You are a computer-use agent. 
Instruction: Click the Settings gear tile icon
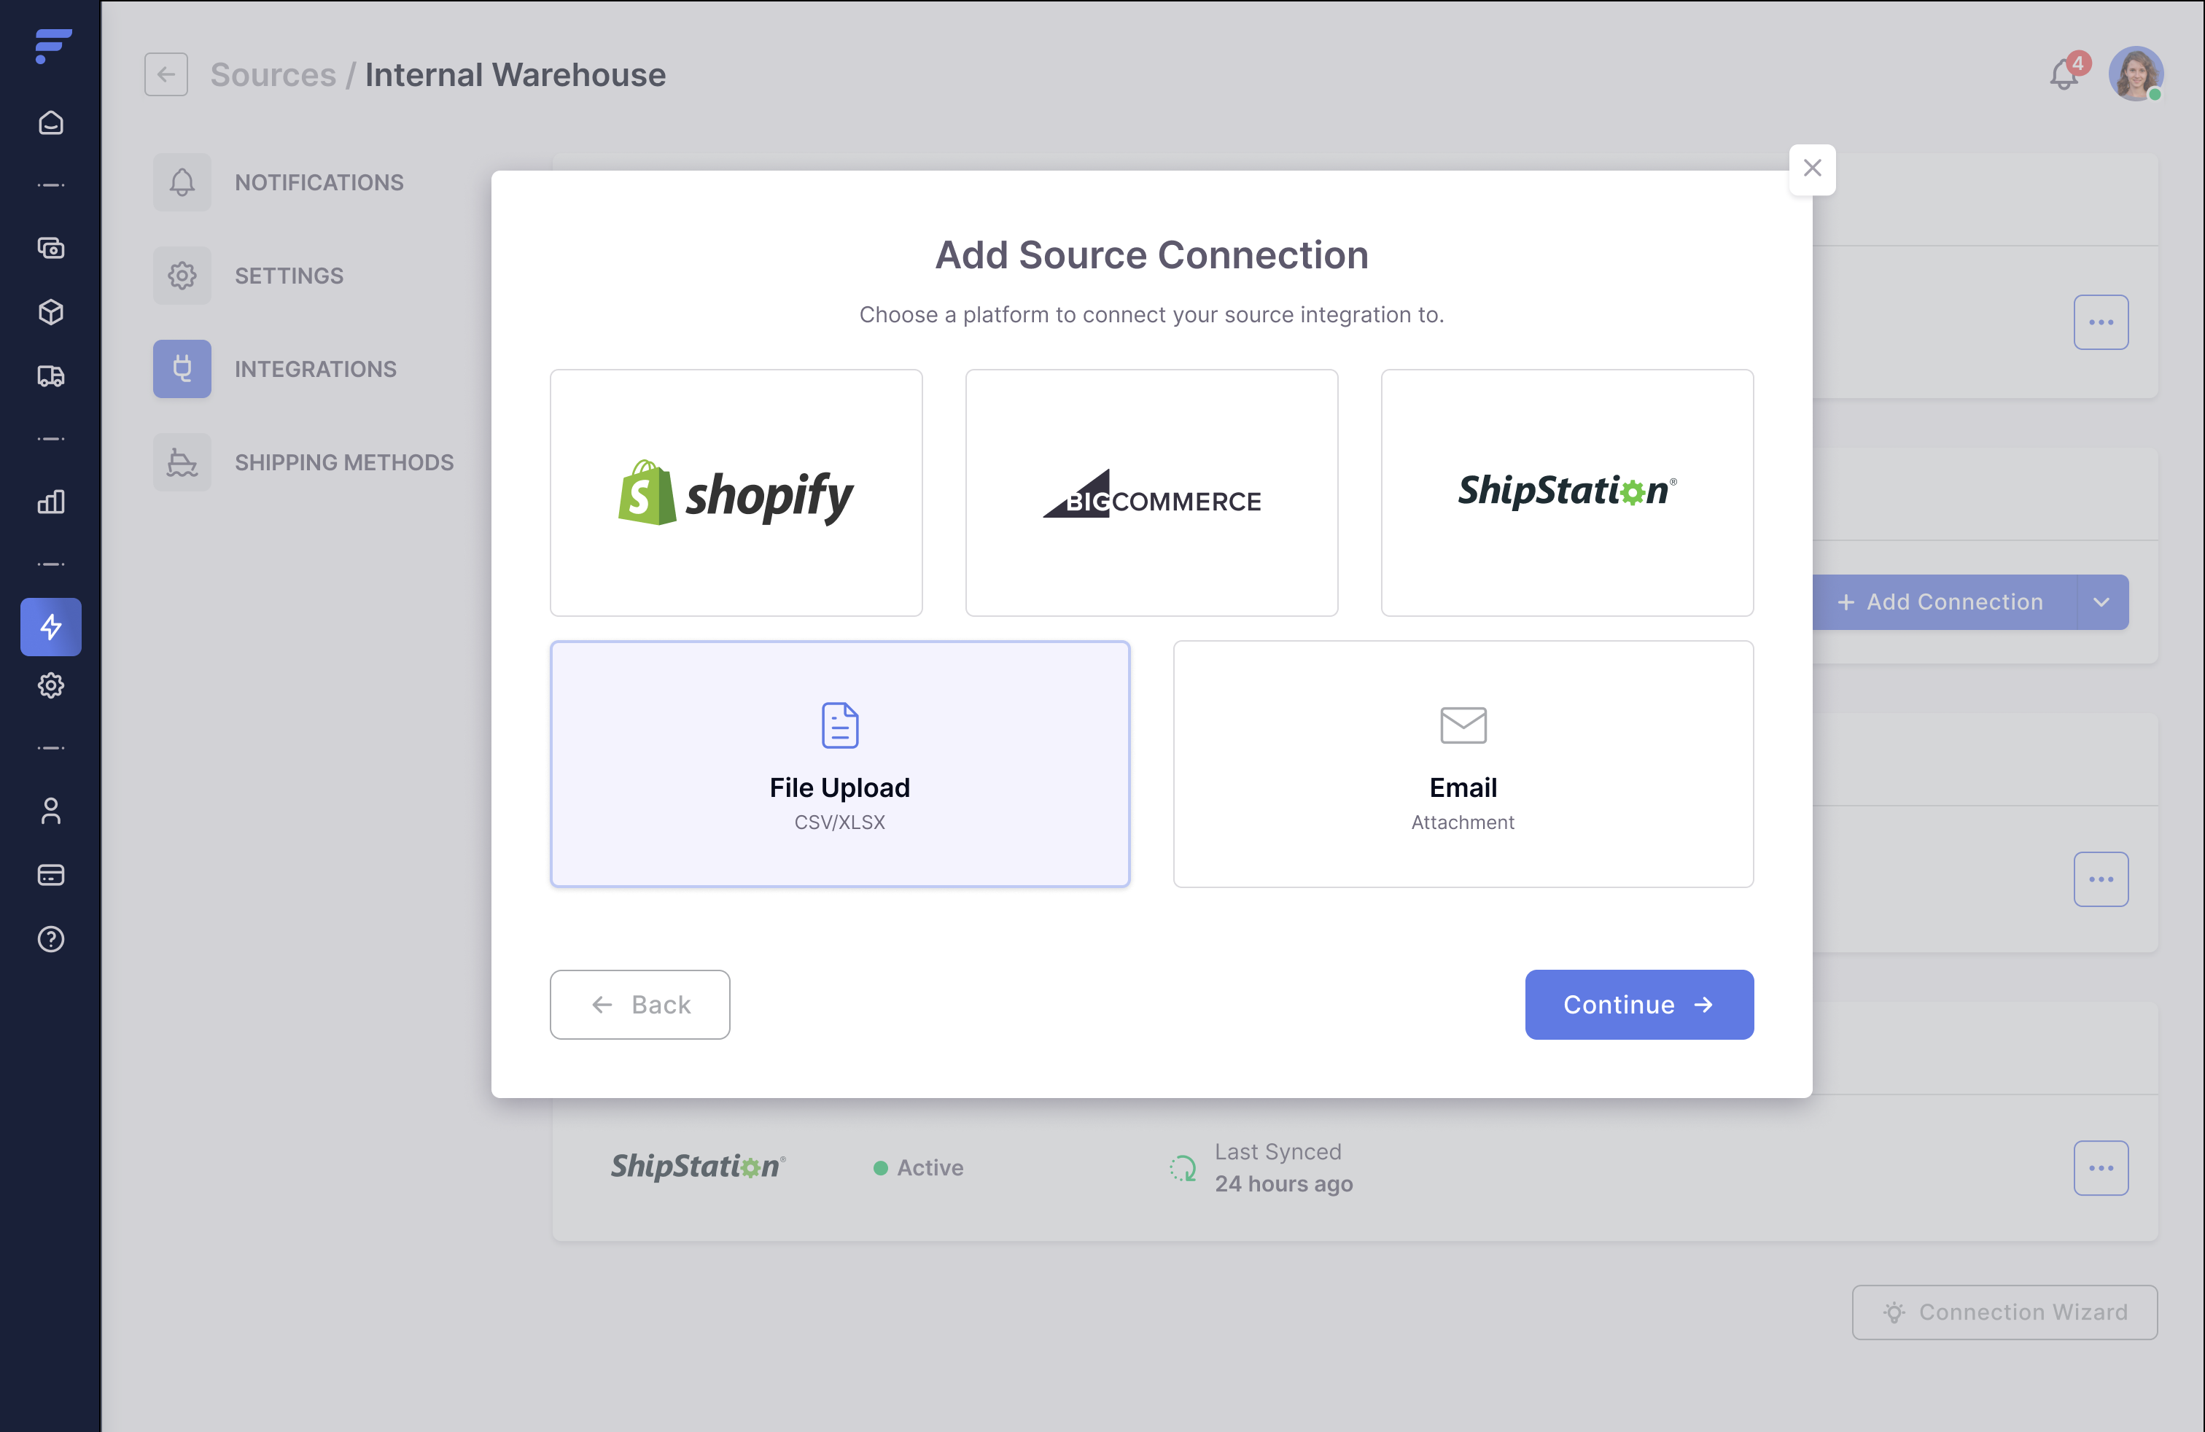pos(182,276)
